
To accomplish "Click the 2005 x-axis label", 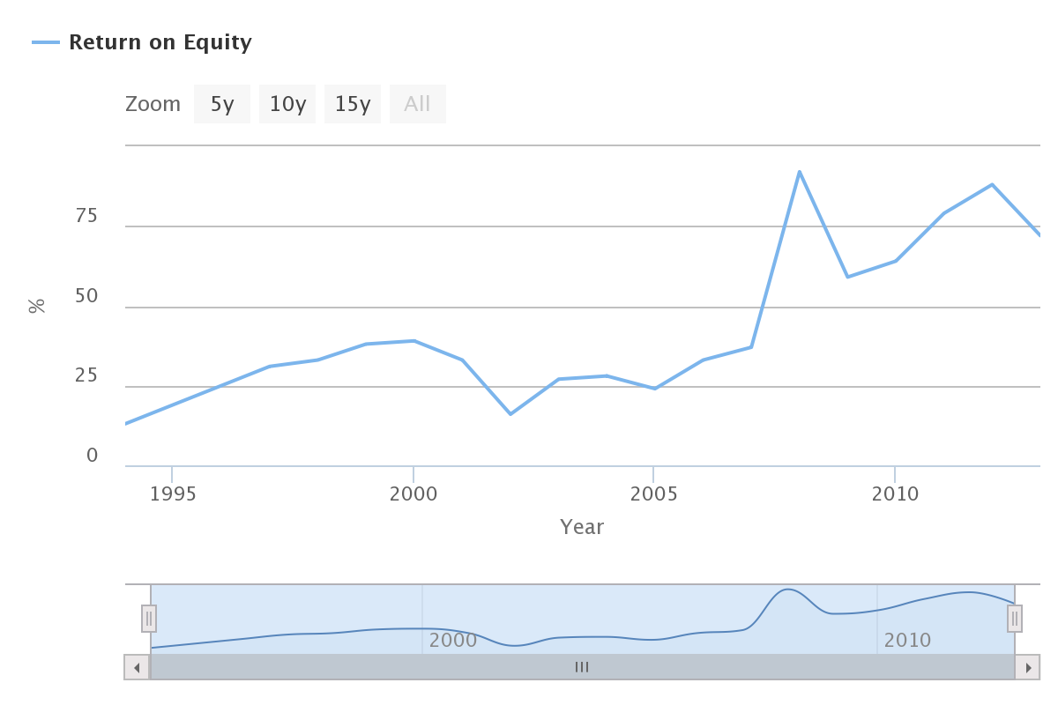I will (654, 493).
